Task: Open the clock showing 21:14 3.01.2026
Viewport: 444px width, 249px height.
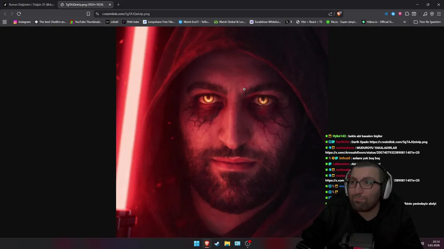Action: (434, 243)
